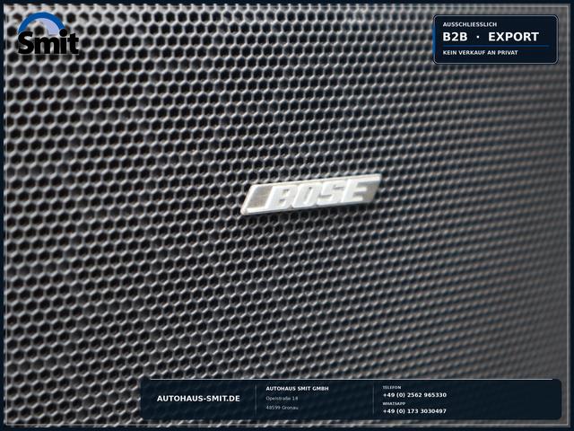Click the '48599 Gronau' postal line
This screenshot has height=431, width=574.
click(x=282, y=408)
